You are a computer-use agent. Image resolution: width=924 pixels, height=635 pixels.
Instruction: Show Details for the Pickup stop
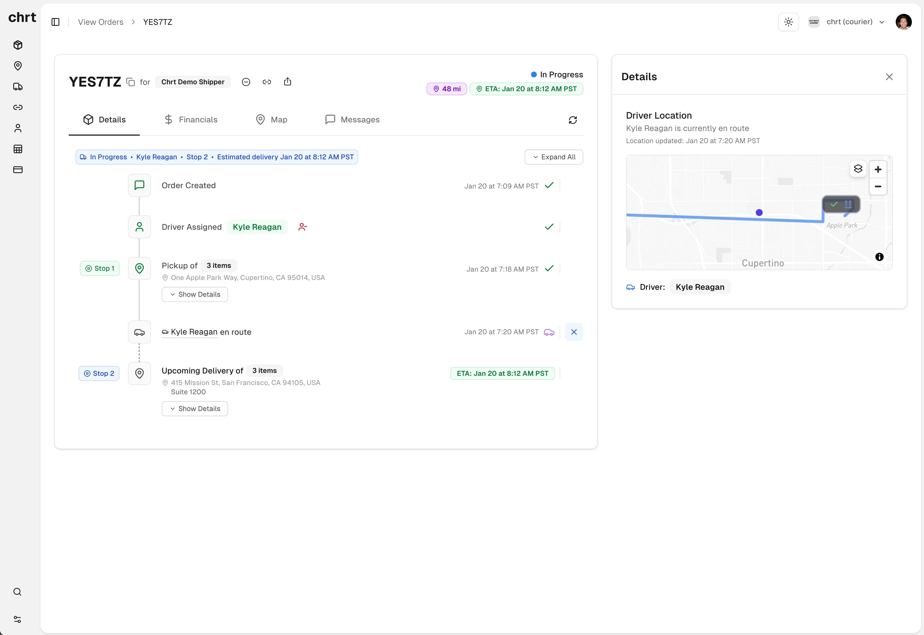click(195, 294)
